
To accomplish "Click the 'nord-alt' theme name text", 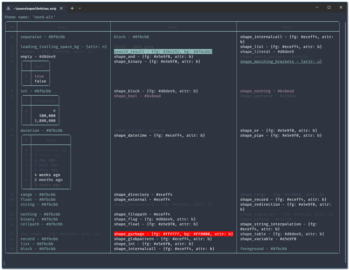I will [44, 17].
